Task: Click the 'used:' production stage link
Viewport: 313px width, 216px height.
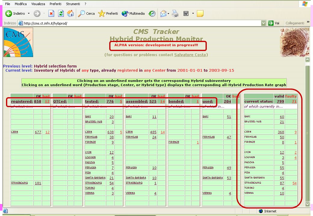Action: [208, 101]
